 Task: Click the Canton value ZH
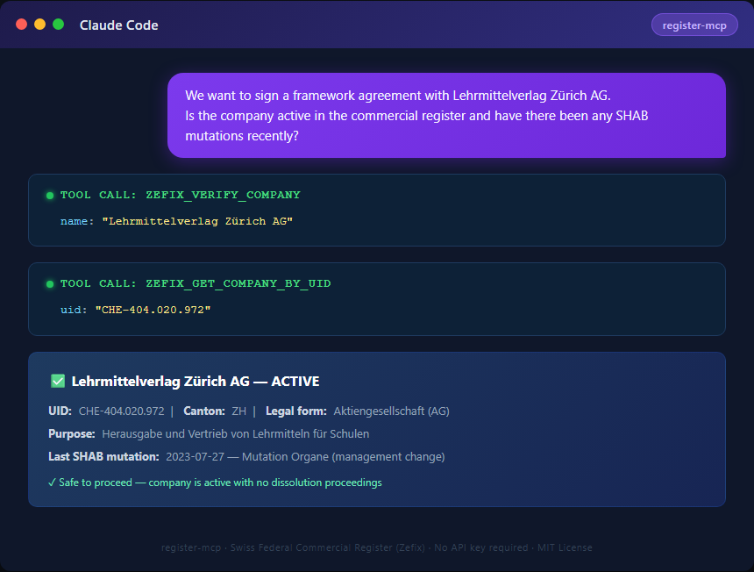(239, 411)
